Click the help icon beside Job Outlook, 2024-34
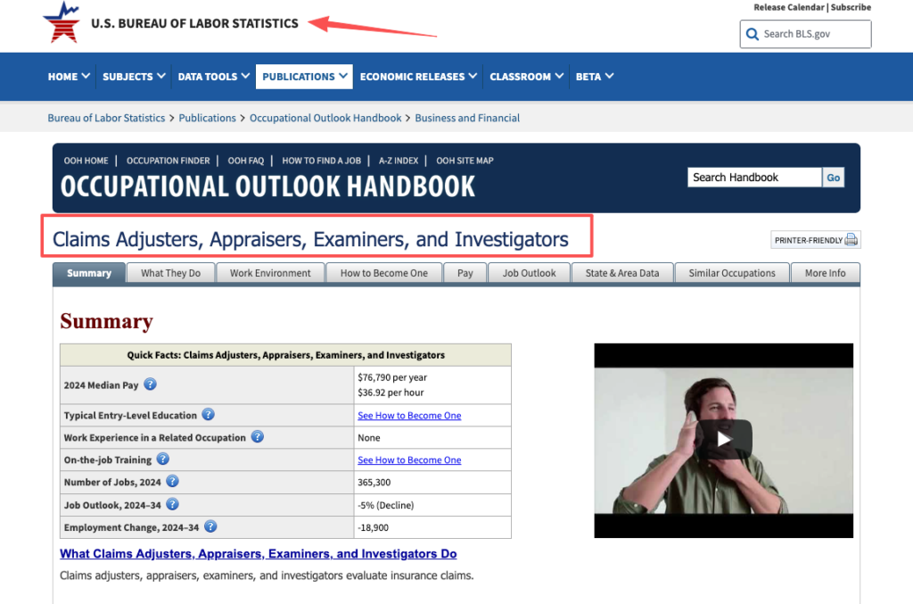Screen dimensions: 913x604 click(x=172, y=503)
